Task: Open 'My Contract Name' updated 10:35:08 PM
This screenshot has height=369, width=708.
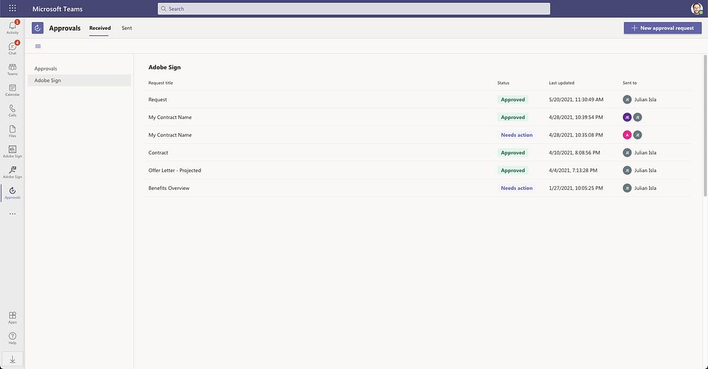Action: (x=418, y=135)
